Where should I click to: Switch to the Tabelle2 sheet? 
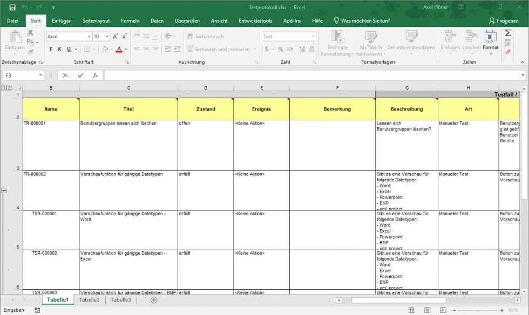pyautogui.click(x=89, y=300)
